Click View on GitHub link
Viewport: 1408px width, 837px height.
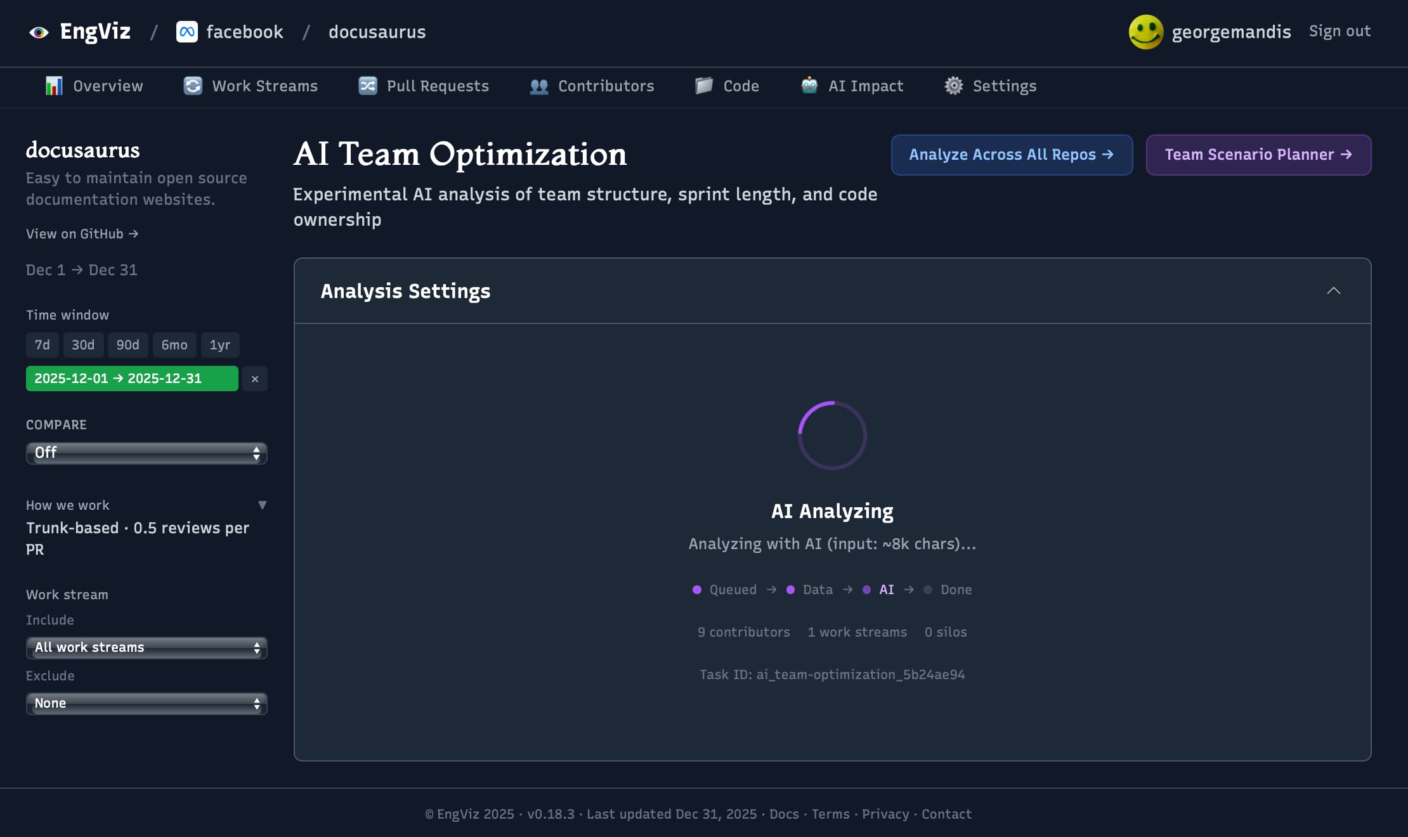(82, 234)
